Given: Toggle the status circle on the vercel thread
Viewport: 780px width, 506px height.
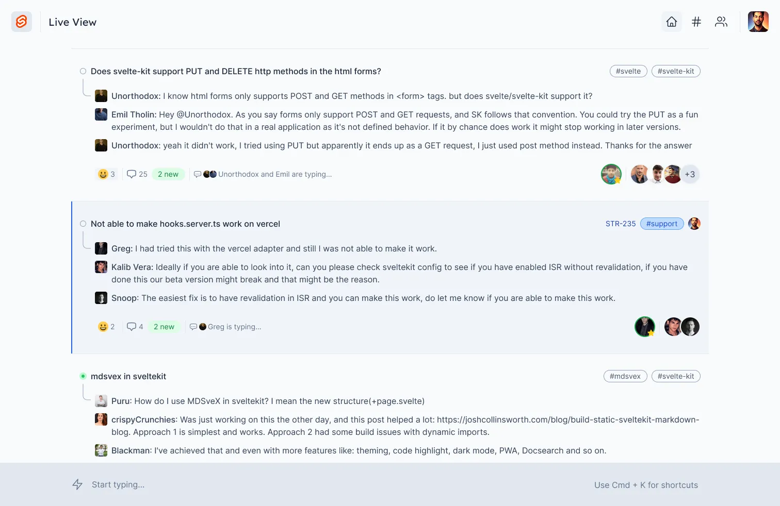Looking at the screenshot, I should (x=83, y=224).
